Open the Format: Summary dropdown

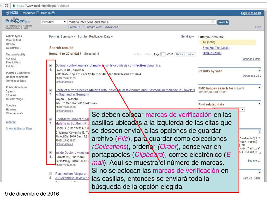pos(62,36)
